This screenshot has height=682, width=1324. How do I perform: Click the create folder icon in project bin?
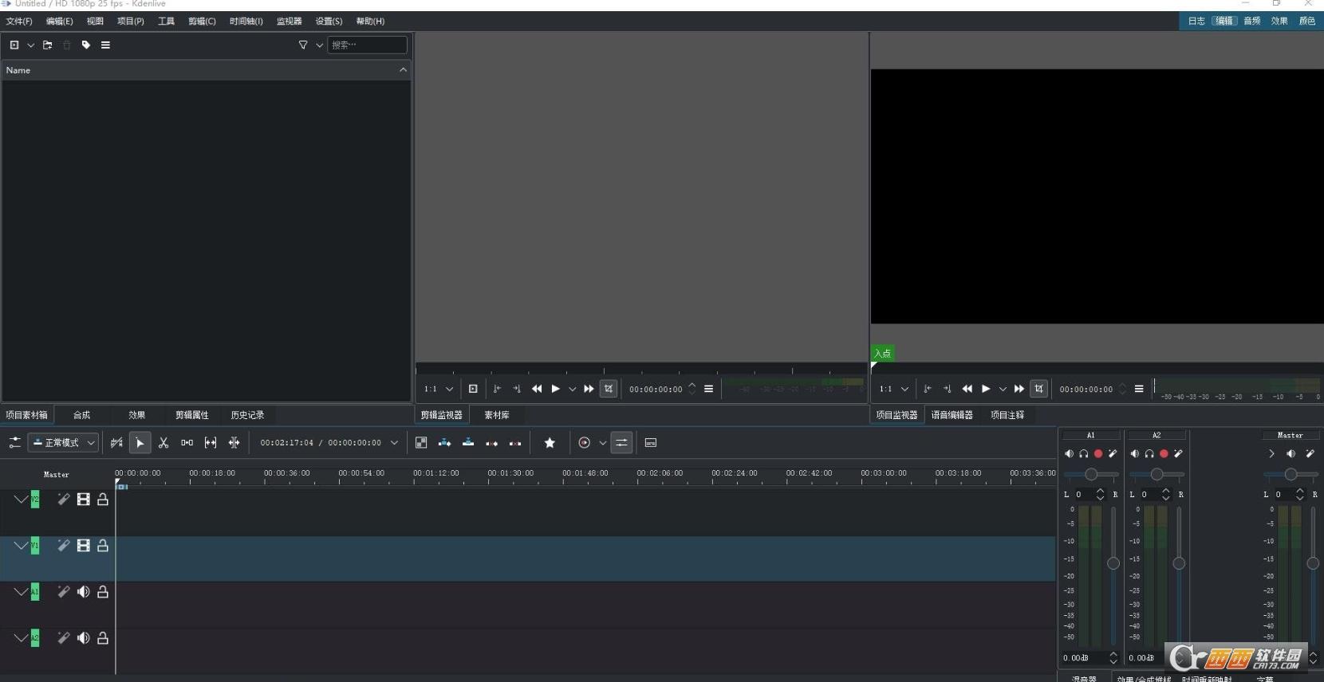[x=48, y=45]
